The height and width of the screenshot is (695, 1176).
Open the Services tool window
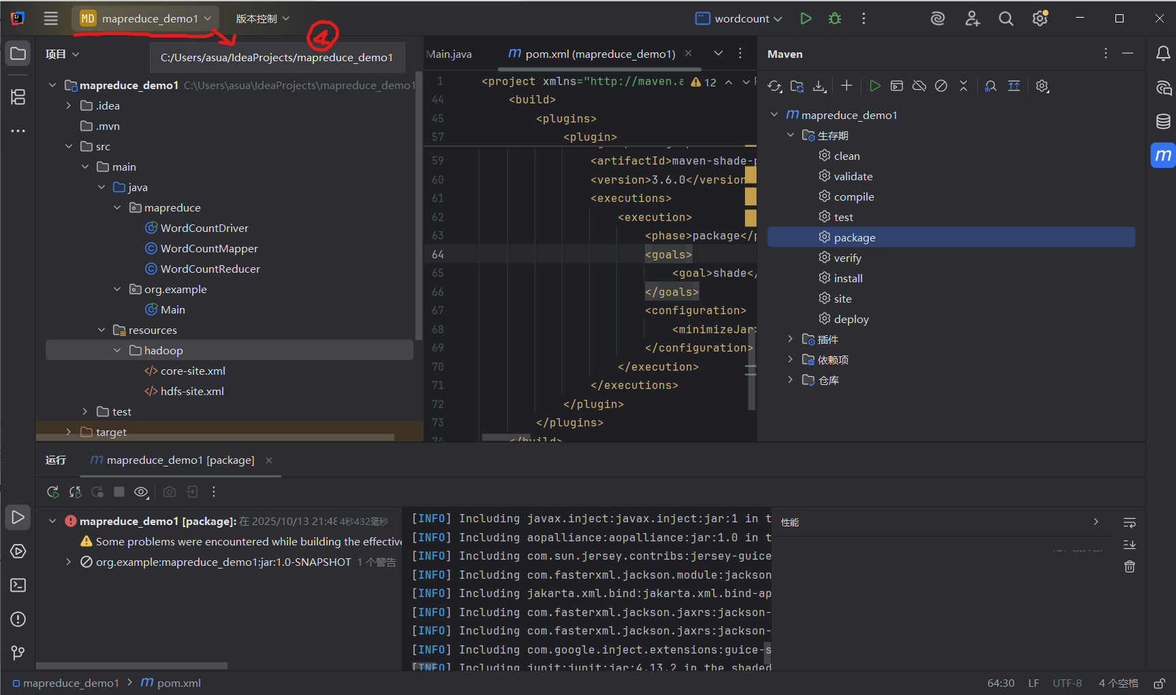pyautogui.click(x=18, y=552)
